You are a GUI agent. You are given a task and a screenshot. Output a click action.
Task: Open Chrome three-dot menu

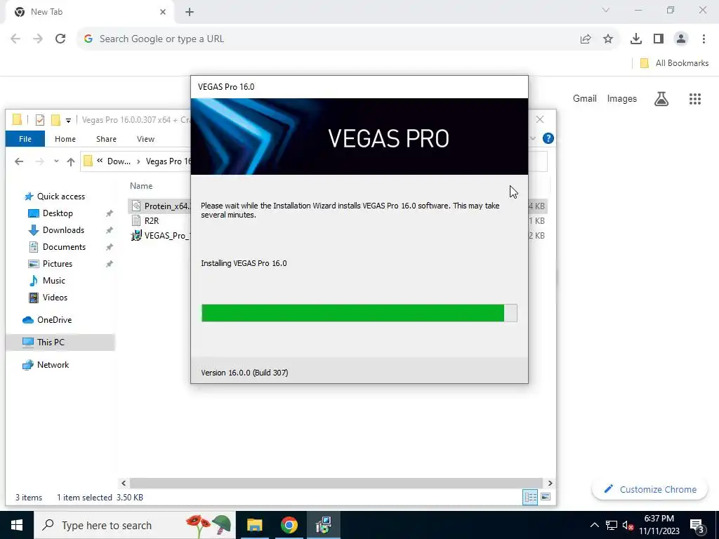704,39
